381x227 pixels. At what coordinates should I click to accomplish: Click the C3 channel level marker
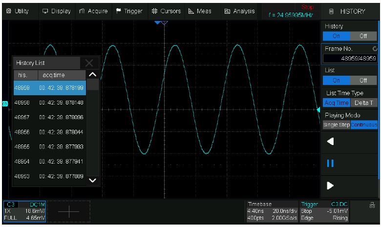click(x=5, y=103)
